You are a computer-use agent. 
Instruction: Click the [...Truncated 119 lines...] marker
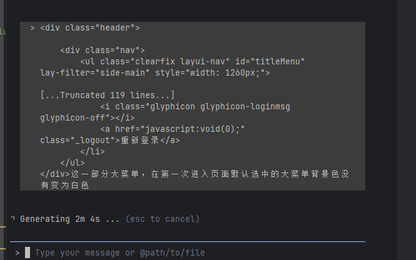point(107,96)
